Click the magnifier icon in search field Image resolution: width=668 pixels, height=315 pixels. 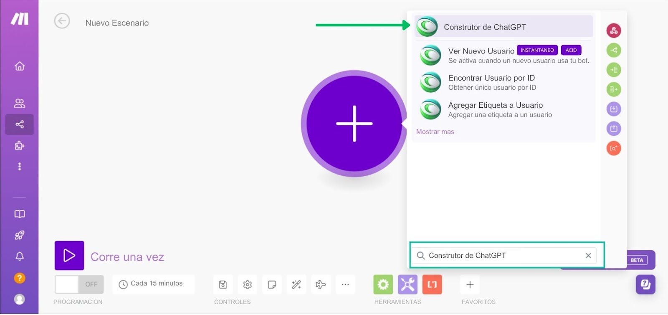[421, 255]
